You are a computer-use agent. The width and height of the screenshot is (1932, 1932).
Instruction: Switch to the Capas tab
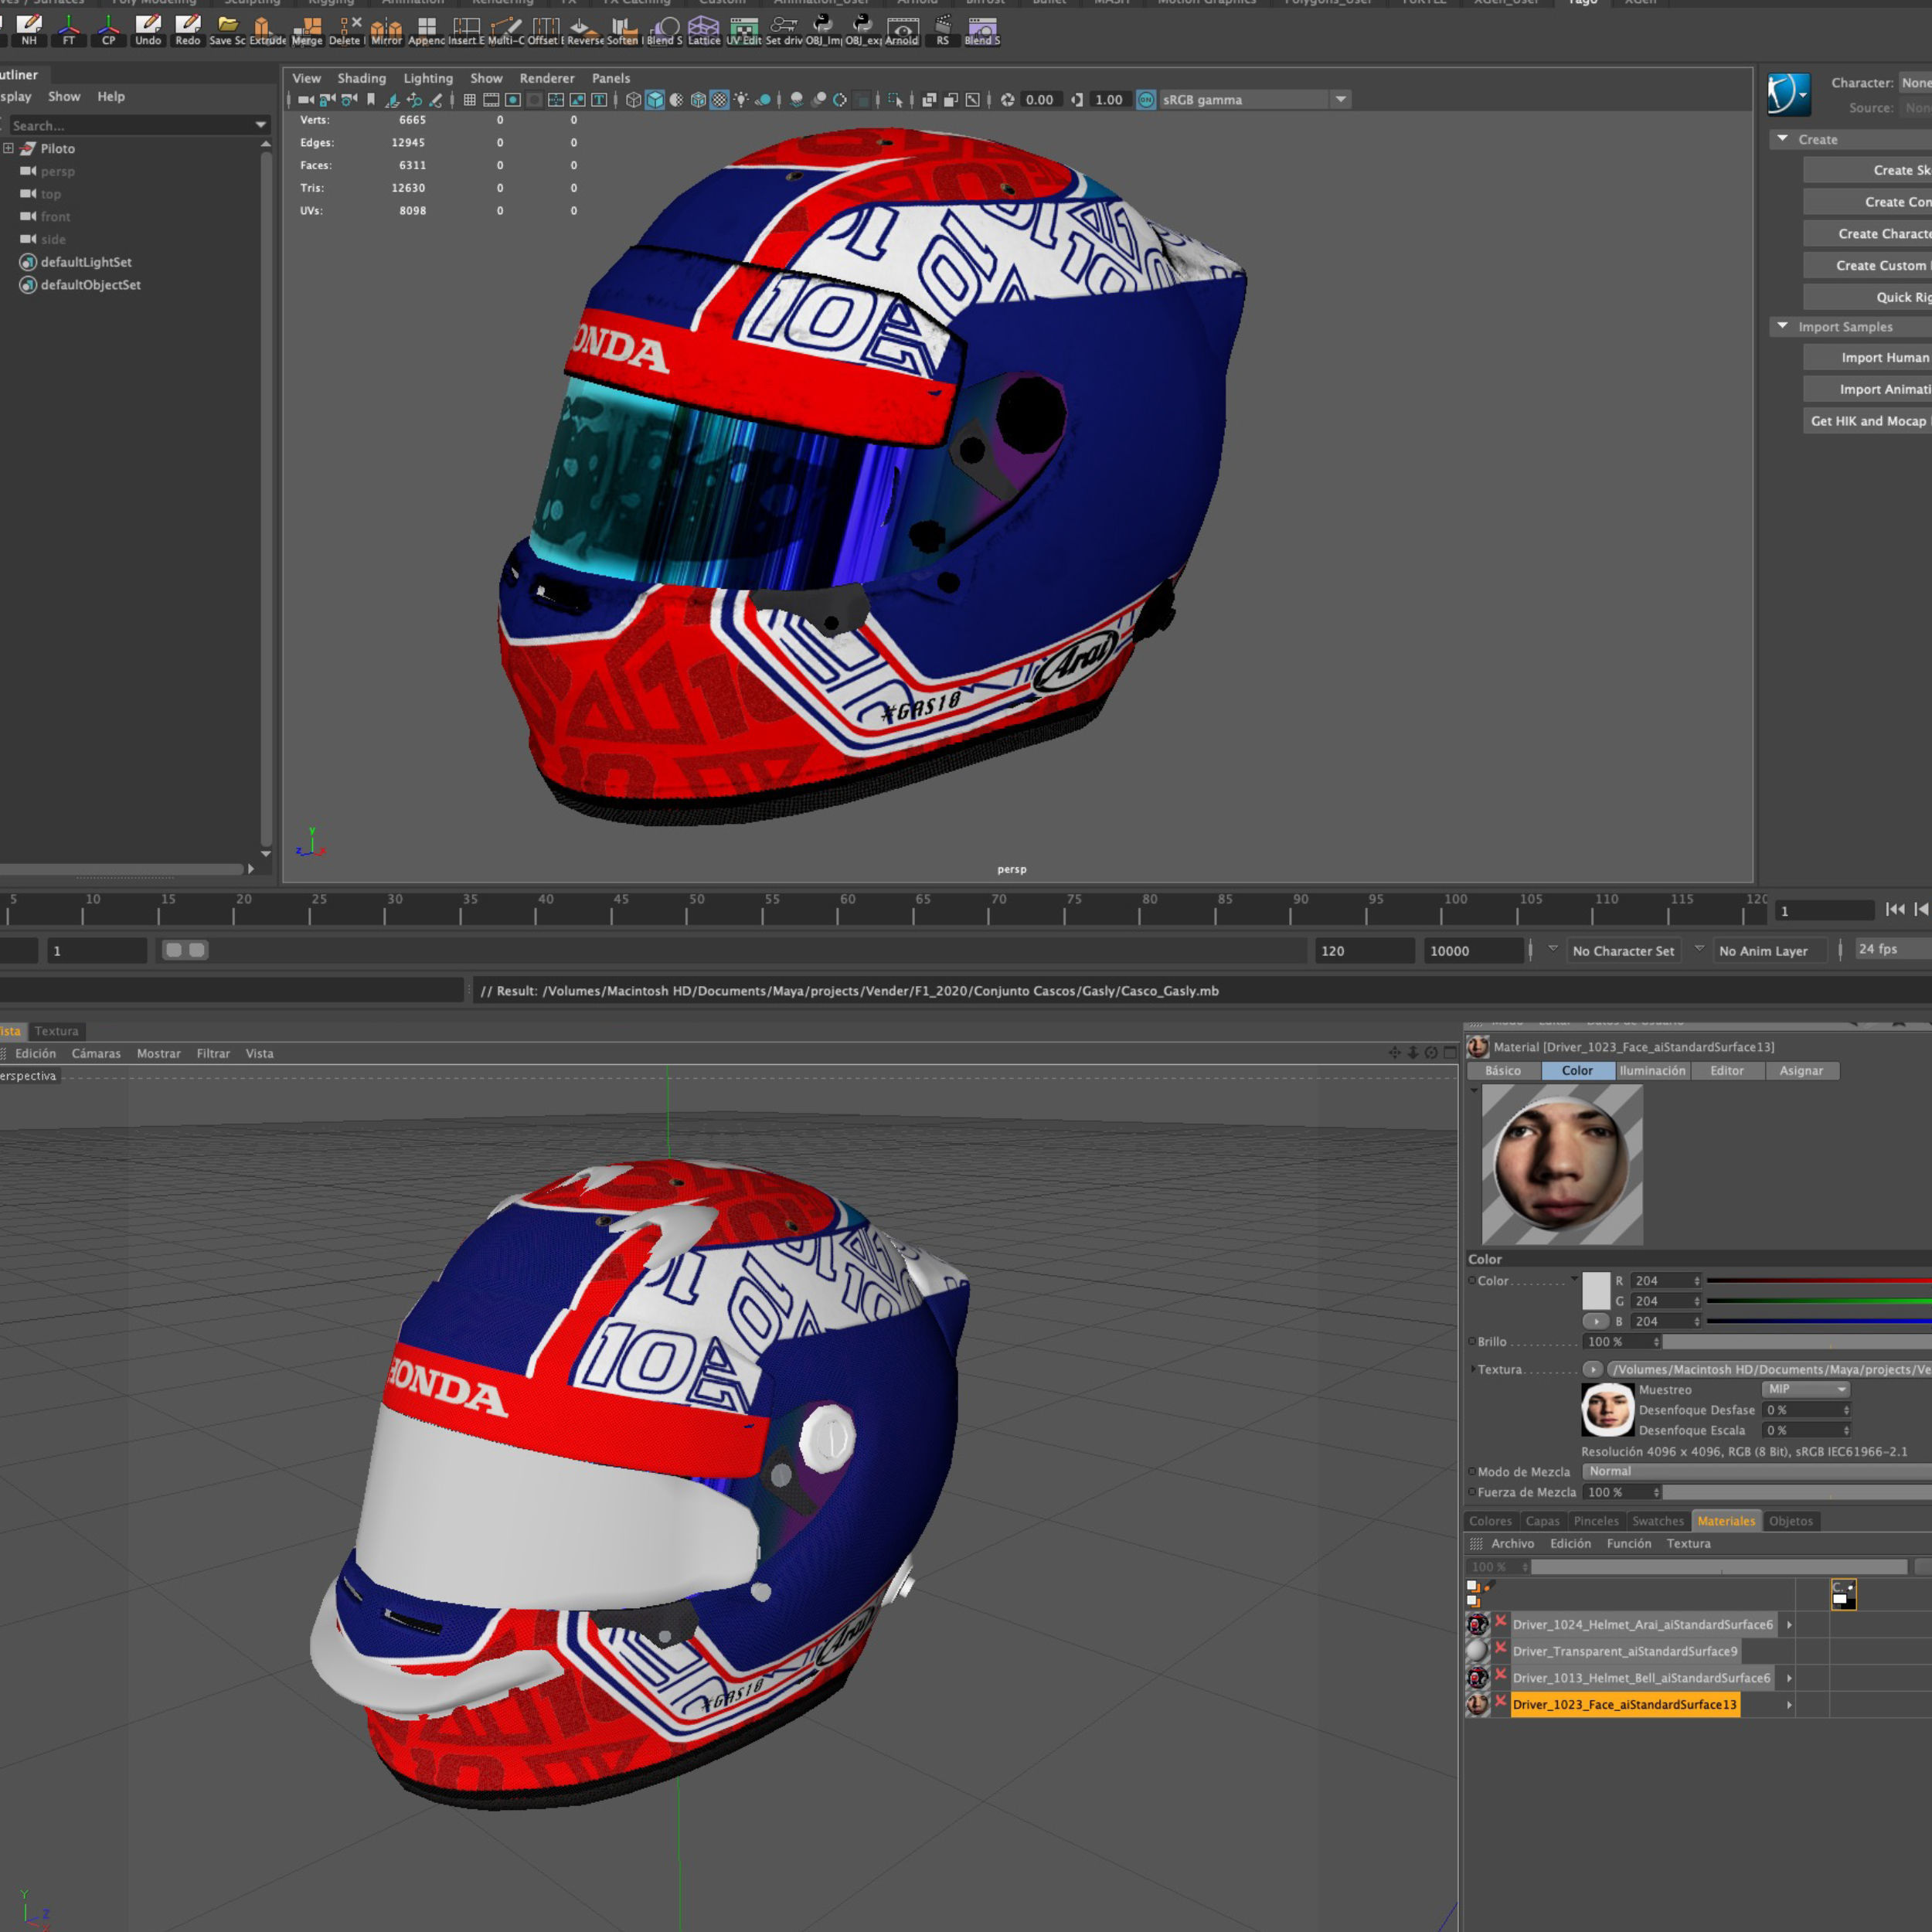click(x=1542, y=1521)
